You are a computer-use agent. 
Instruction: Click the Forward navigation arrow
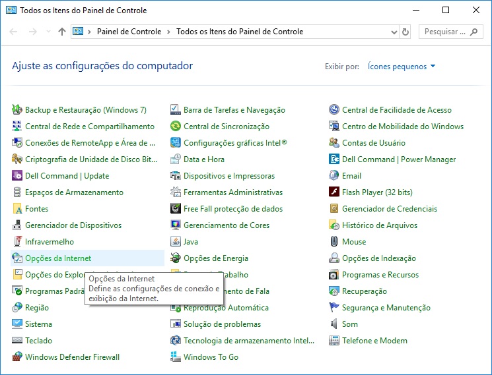coord(32,32)
